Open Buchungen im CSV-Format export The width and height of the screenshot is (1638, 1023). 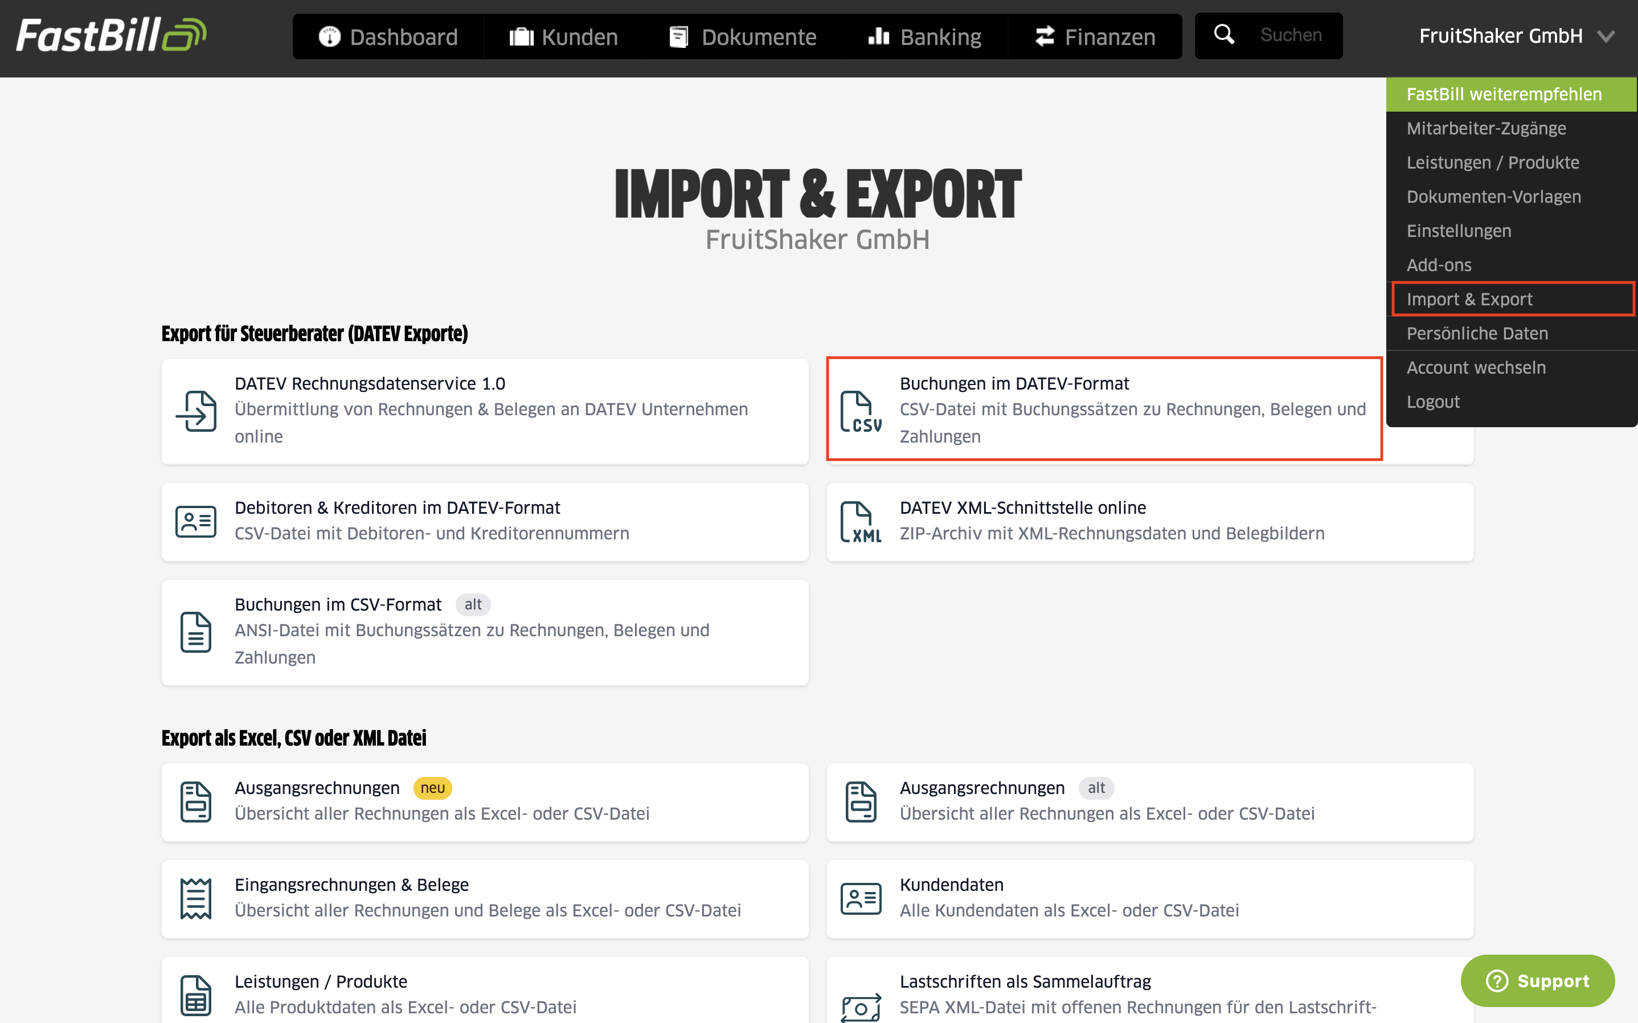[x=485, y=632]
